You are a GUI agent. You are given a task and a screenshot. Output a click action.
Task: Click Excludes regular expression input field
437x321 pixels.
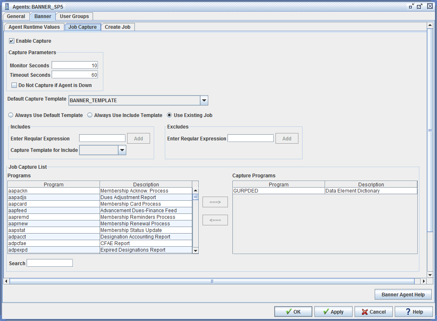pos(250,138)
